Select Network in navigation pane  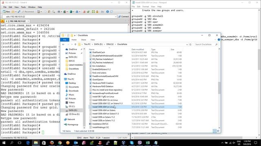click(71, 119)
